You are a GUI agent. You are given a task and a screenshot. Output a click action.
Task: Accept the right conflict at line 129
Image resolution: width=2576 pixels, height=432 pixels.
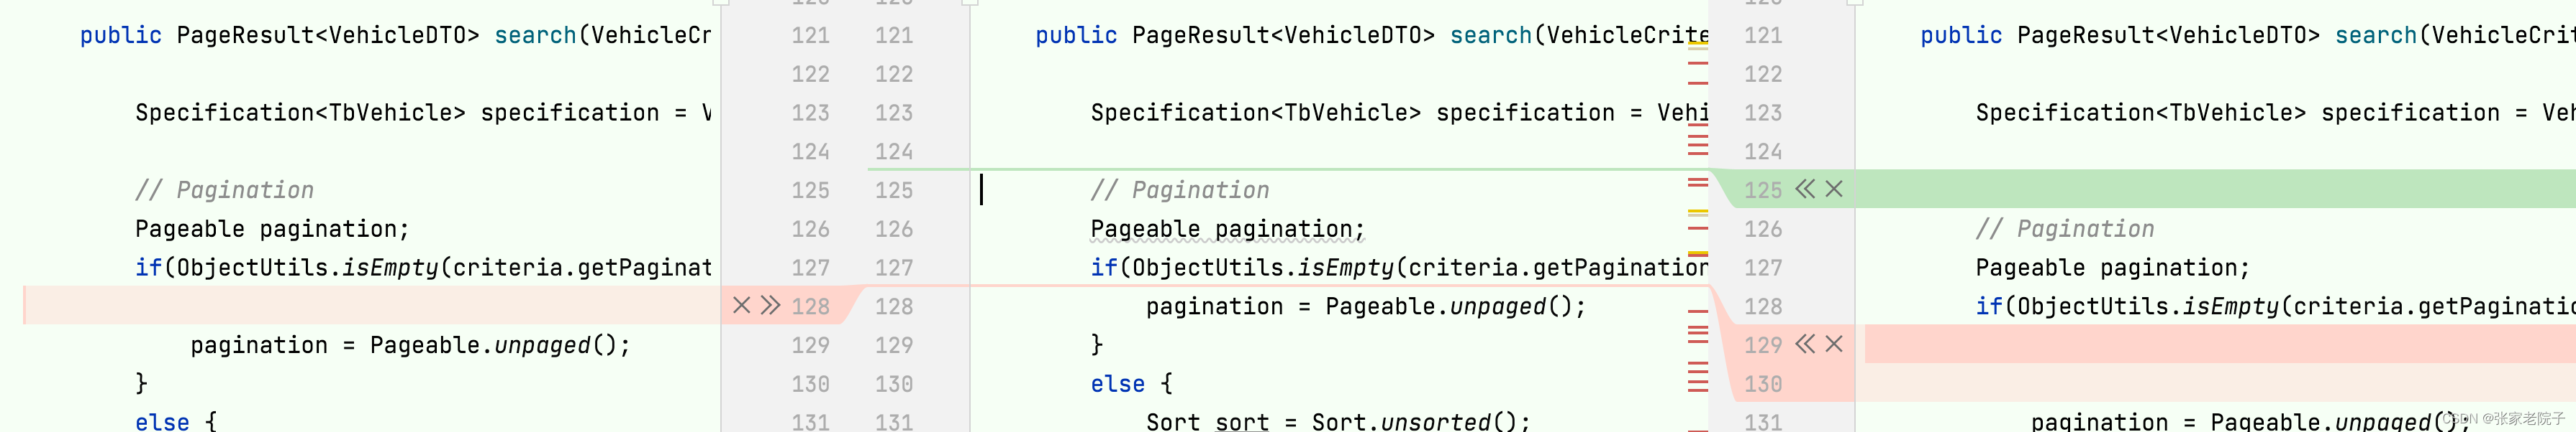[x=1805, y=344]
